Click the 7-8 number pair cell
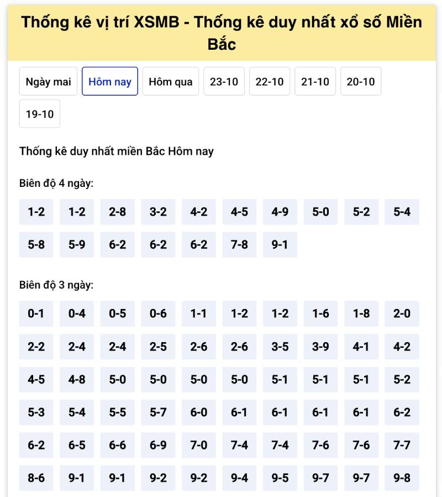Screen dimensions: 442x497 point(239,244)
